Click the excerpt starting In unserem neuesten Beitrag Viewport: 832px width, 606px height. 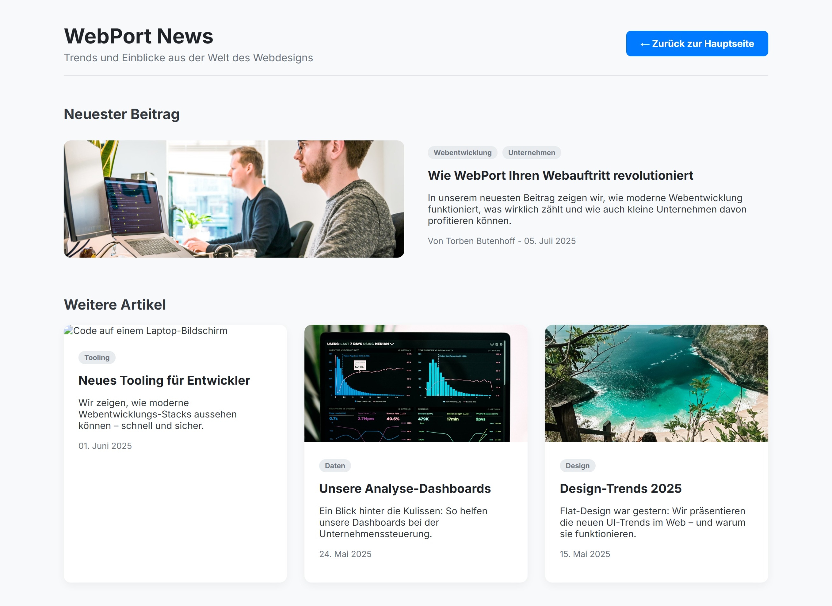point(587,209)
